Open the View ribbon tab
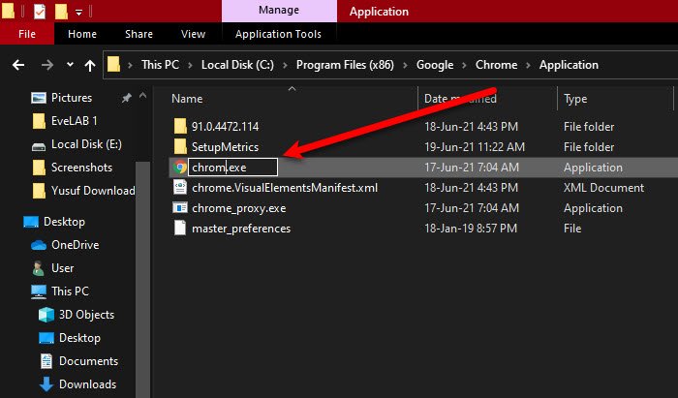 (193, 34)
